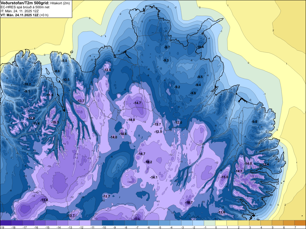Select the -9.4 temperature reading
This screenshot has height=229, width=306.
pos(198,85)
